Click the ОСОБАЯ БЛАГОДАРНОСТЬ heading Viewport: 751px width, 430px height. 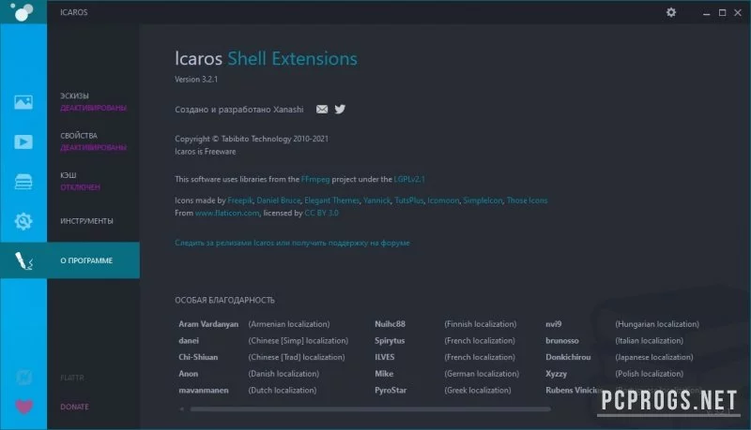(x=224, y=300)
